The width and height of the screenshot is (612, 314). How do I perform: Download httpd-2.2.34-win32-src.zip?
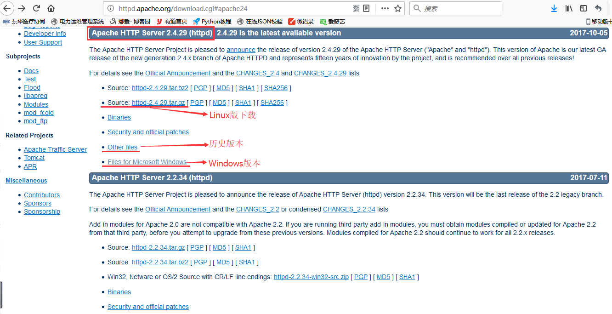[x=312, y=277]
